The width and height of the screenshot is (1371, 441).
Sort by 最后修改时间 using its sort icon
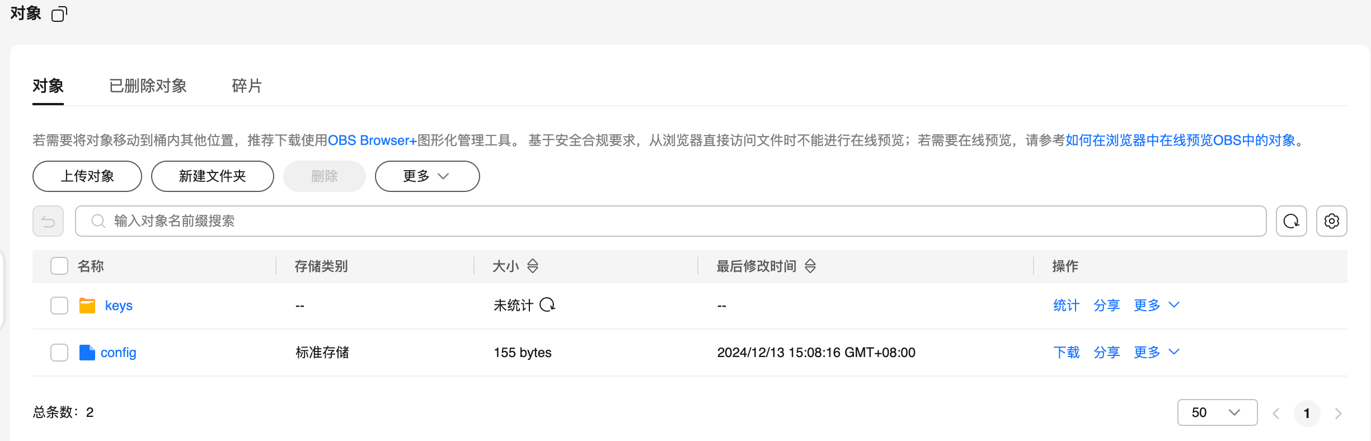click(x=810, y=266)
